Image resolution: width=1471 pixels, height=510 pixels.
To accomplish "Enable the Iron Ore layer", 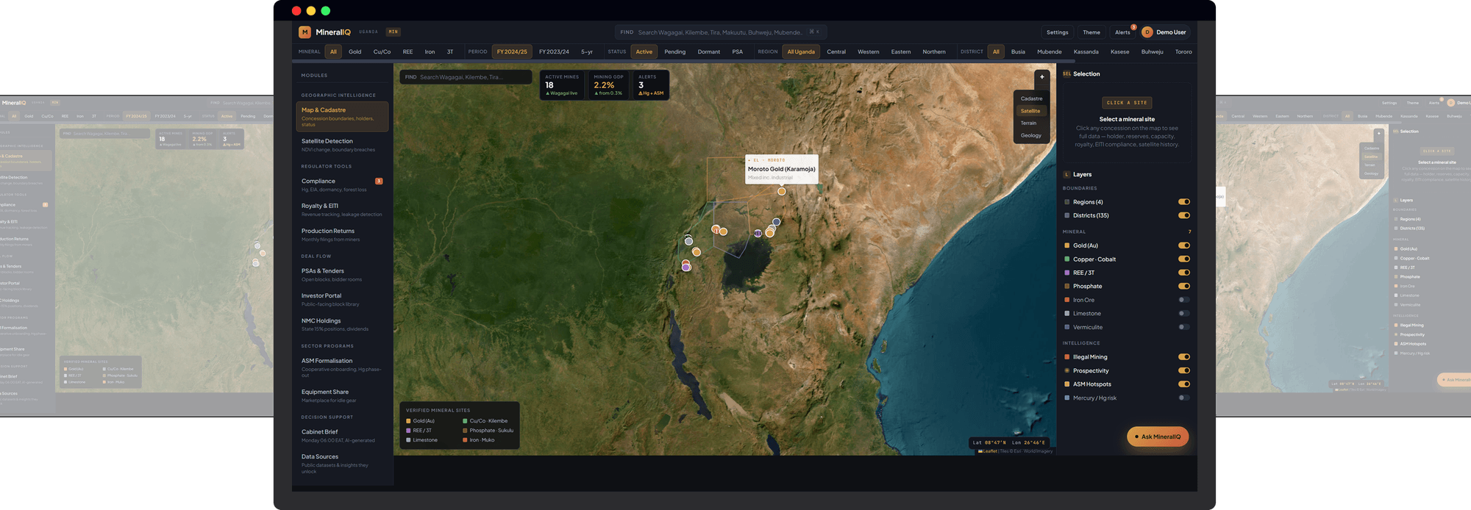I will [x=1183, y=300].
